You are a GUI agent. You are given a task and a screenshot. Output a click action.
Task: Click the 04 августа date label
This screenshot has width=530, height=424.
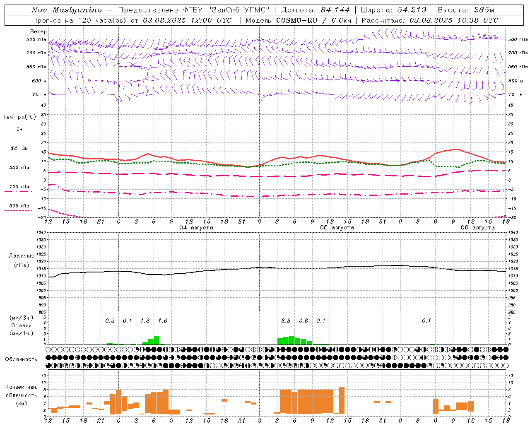(196, 228)
